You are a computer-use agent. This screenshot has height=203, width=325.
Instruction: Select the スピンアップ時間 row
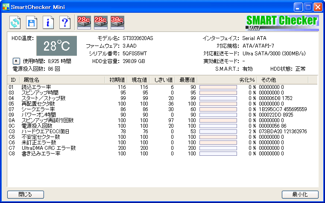point(162,93)
